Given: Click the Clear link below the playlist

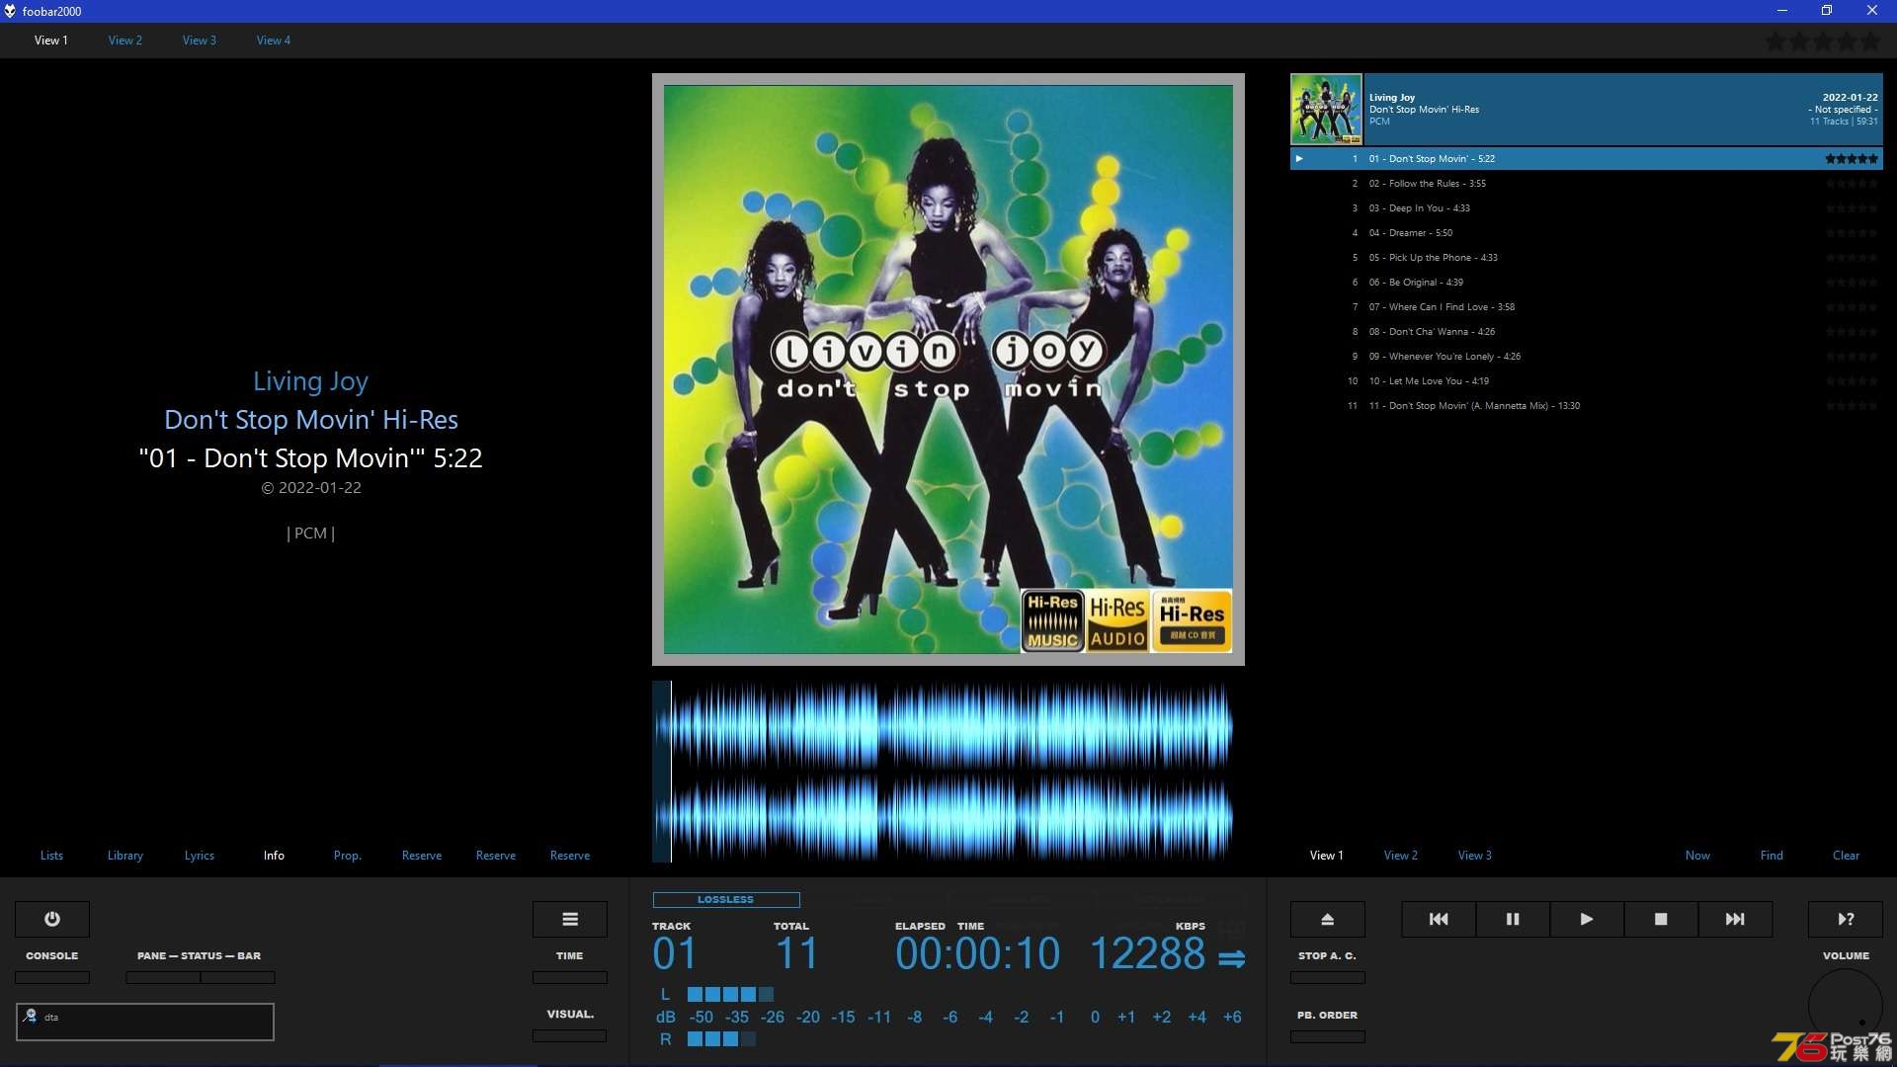Looking at the screenshot, I should click(1846, 856).
